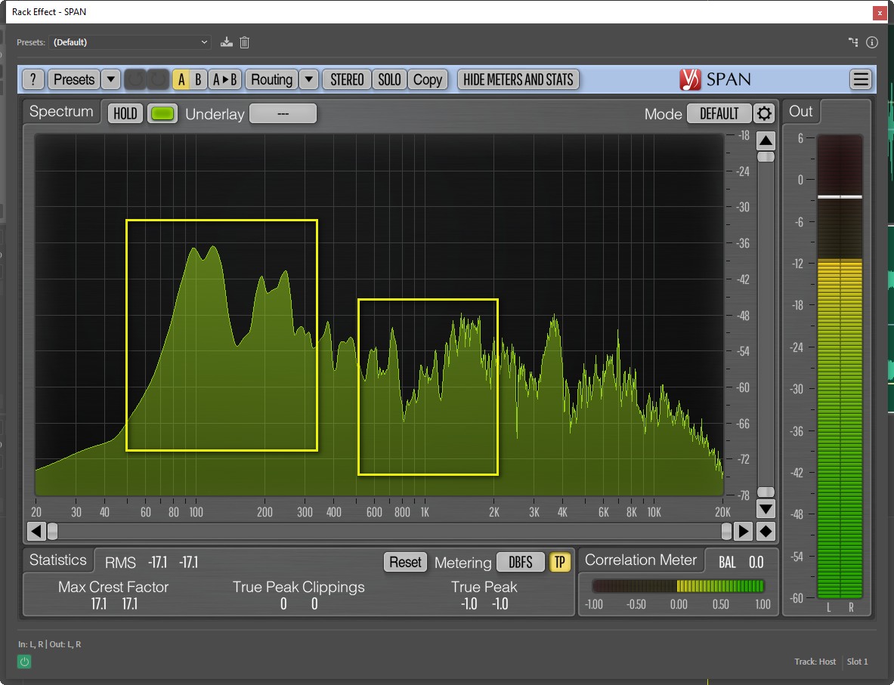Open the SPAN help question mark
The height and width of the screenshot is (685, 894).
(33, 79)
